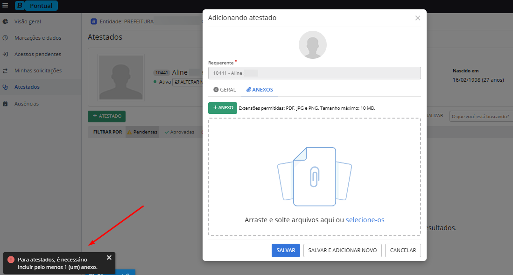This screenshot has height=275, width=513.
Task: Cancel the dialog with CANCELAR
Action: (403, 250)
